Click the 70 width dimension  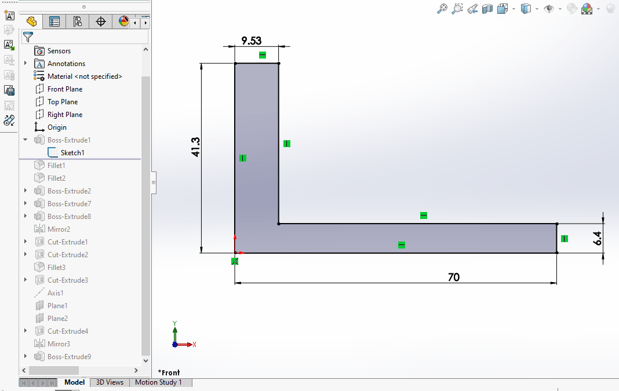coord(454,277)
